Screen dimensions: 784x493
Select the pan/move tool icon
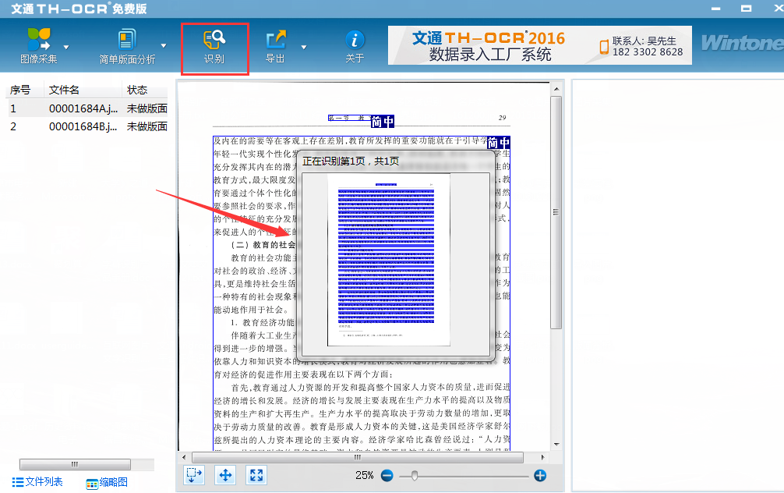click(225, 475)
